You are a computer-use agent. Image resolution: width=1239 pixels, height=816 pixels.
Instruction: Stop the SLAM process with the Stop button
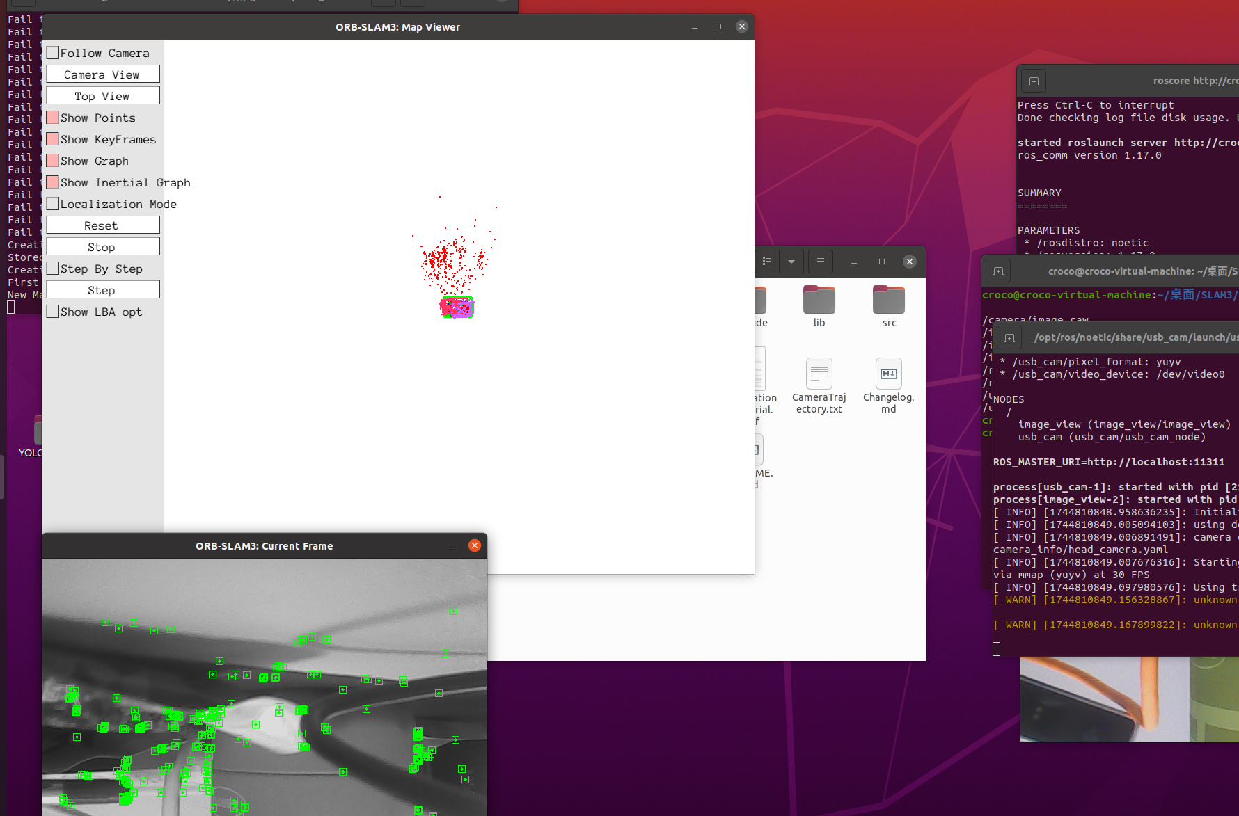point(102,246)
